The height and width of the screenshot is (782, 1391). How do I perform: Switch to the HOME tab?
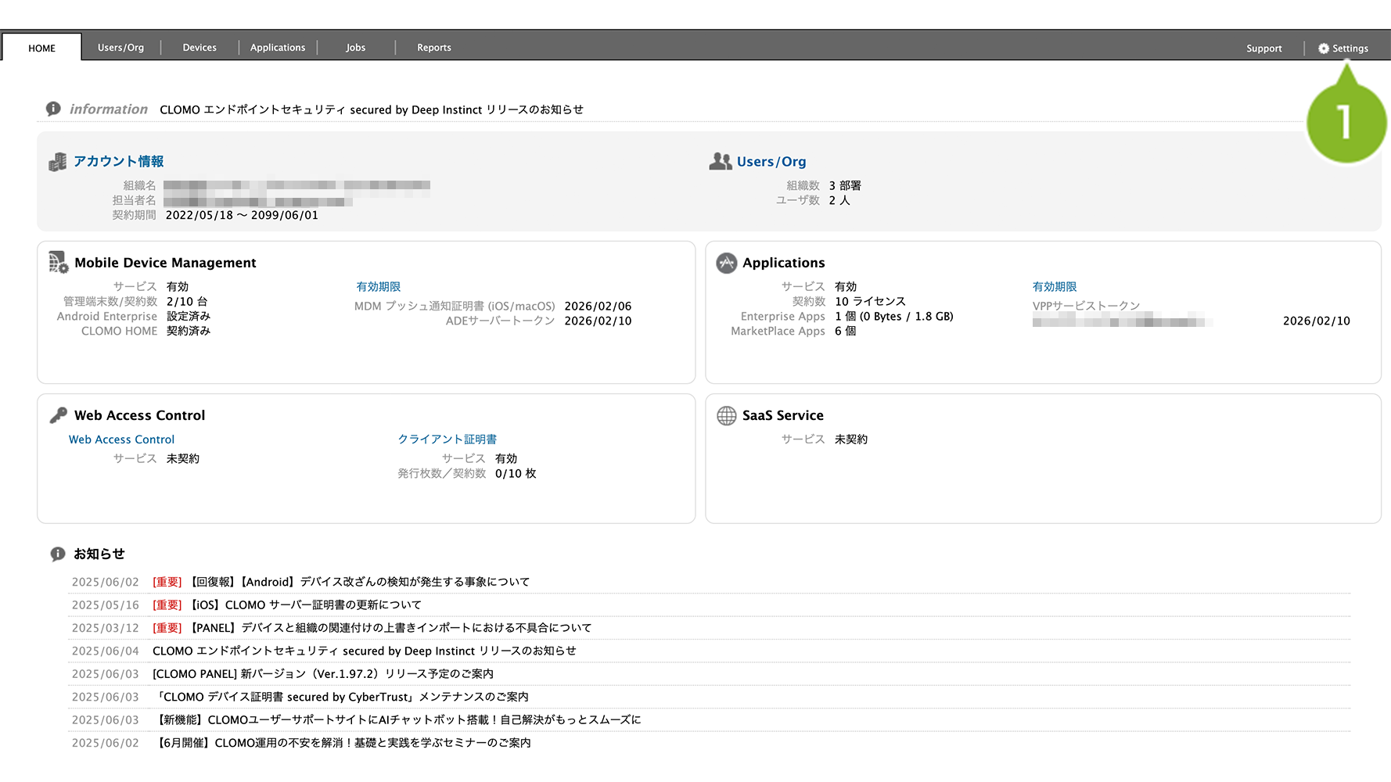(x=42, y=48)
